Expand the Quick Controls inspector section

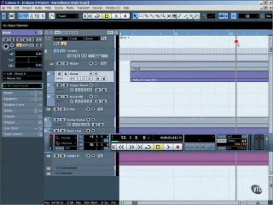pos(22,134)
